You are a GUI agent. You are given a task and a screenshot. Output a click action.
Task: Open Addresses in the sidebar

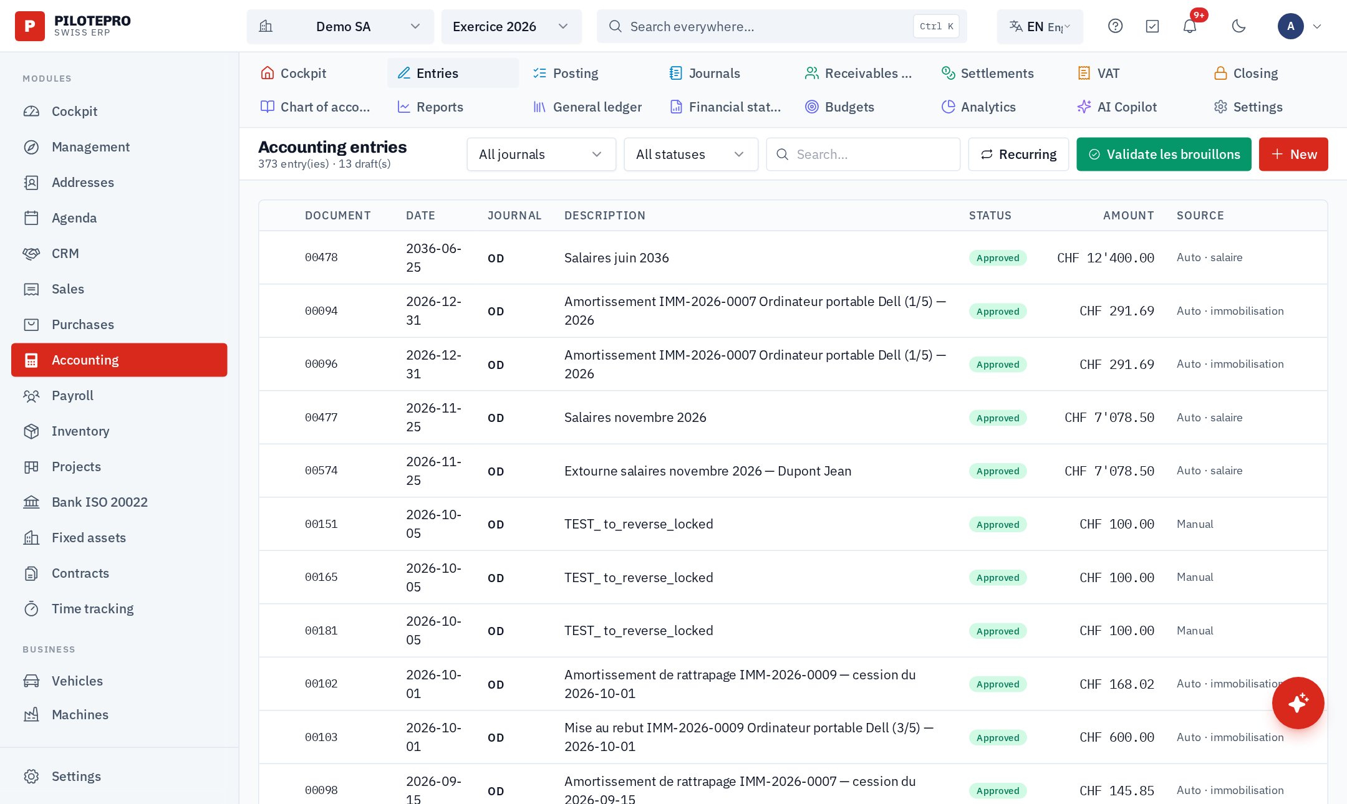[119, 182]
